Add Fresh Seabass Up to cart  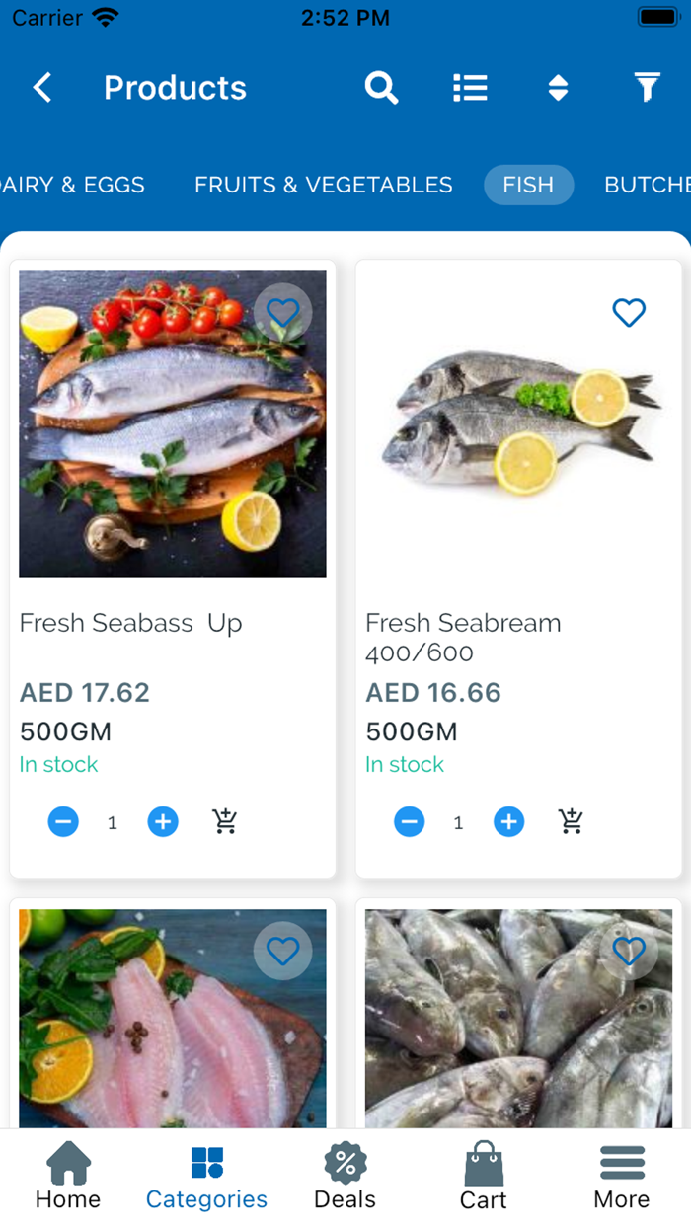tap(224, 821)
